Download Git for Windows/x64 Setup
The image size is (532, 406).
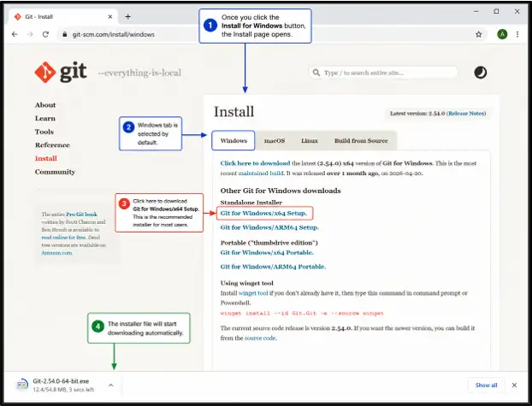263,213
